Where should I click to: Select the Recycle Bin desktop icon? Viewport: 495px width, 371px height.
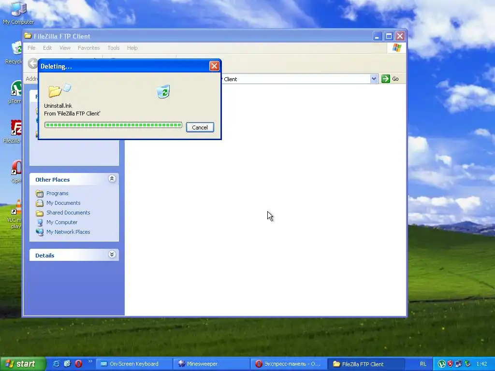13,52
